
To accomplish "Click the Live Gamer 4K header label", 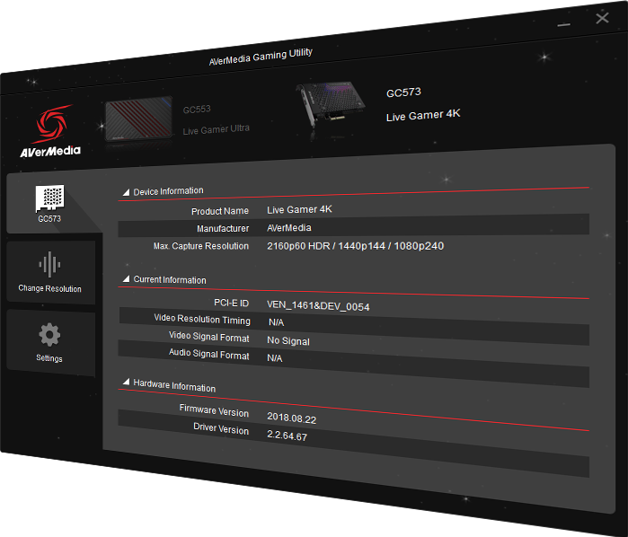I will coord(423,115).
